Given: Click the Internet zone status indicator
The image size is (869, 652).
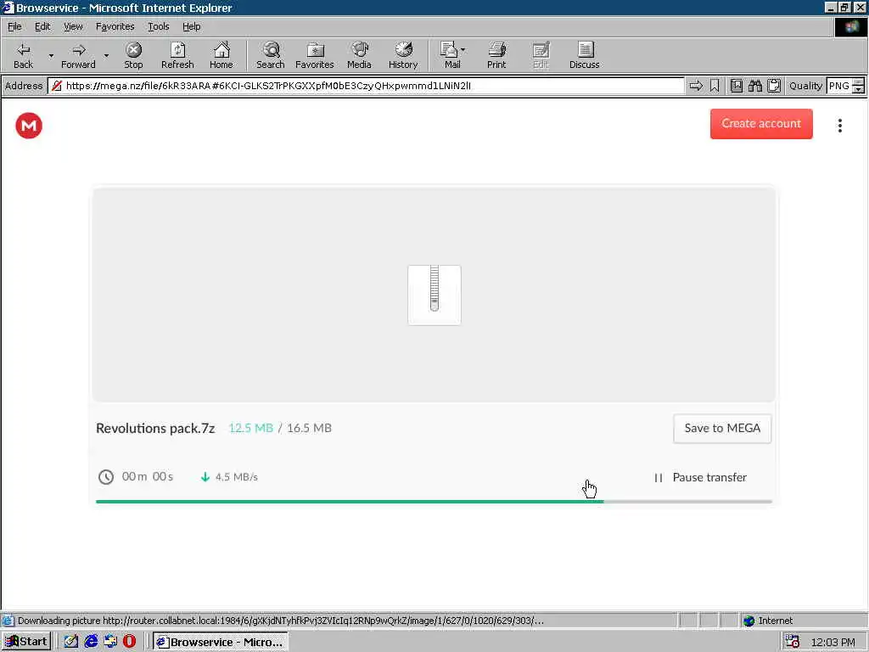Looking at the screenshot, I should [x=767, y=621].
